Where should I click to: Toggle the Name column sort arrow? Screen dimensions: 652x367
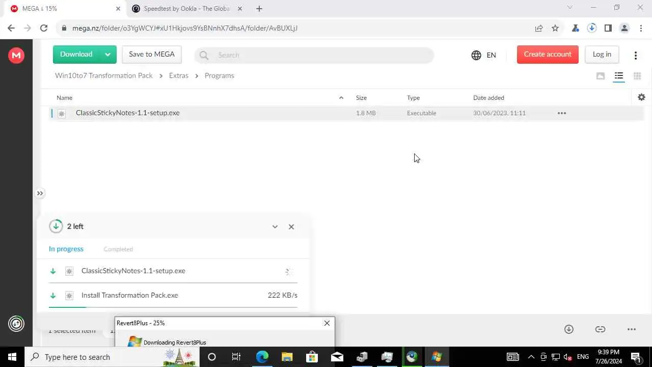click(341, 98)
